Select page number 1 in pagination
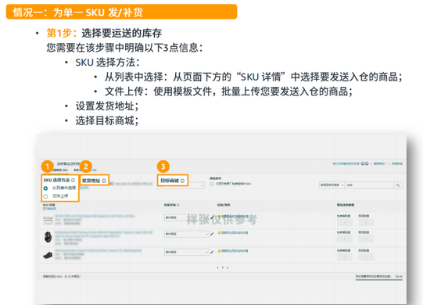This screenshot has width=423, height=305. click(223, 267)
